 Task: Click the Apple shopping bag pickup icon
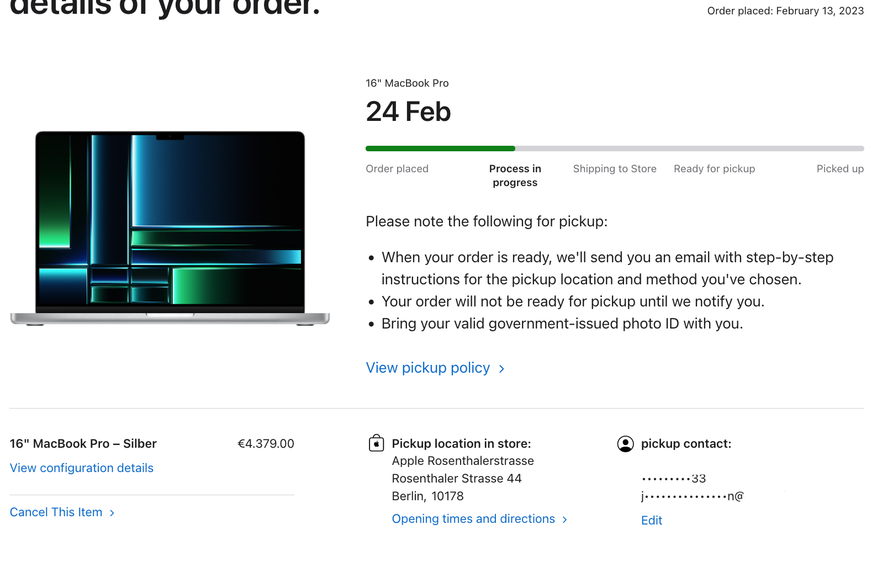376,443
